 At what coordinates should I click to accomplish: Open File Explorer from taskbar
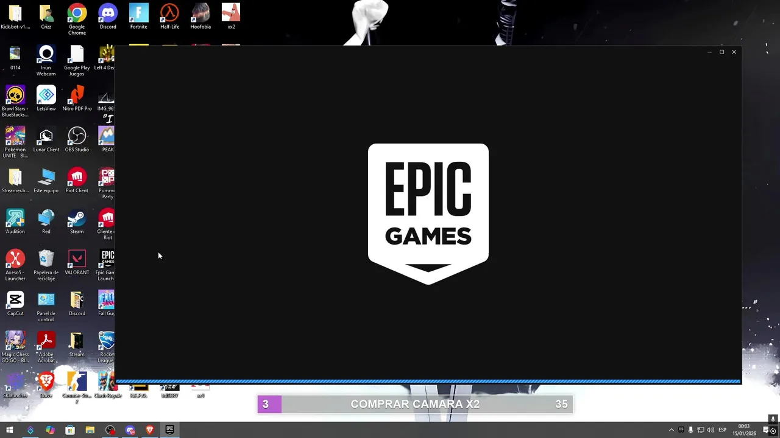tap(90, 430)
